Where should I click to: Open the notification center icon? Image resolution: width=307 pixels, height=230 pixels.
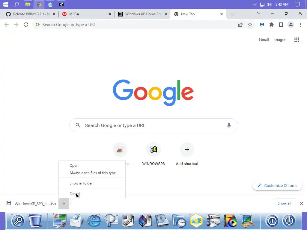tap(297, 4)
